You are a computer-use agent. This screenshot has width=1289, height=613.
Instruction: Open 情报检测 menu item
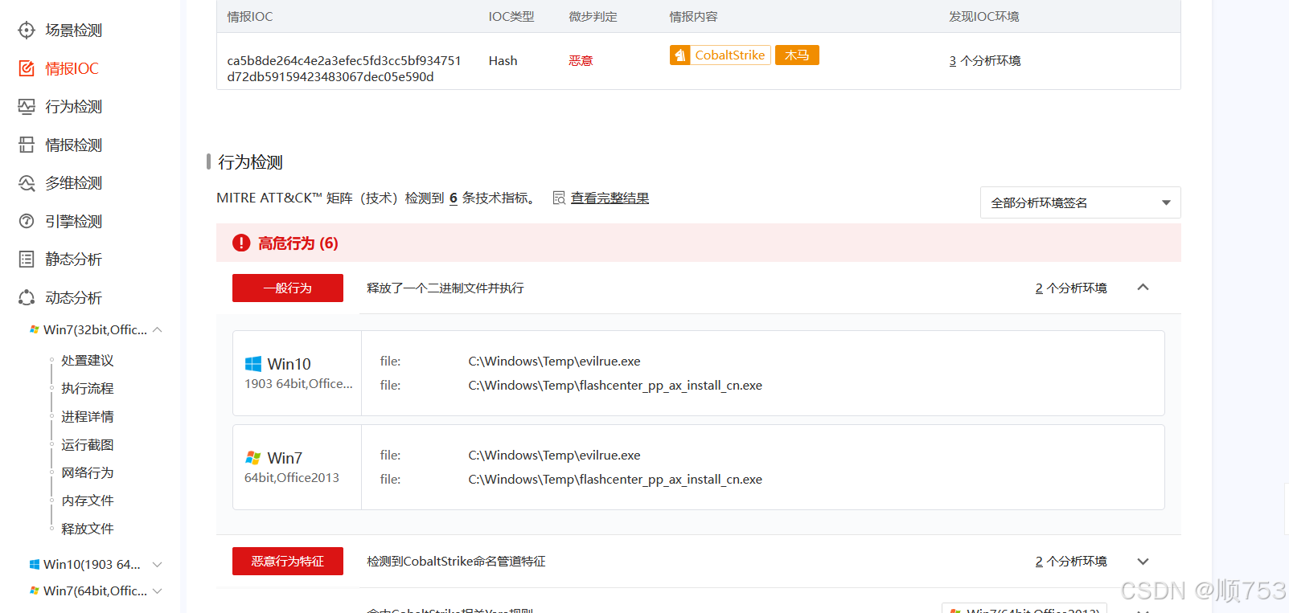tap(73, 145)
